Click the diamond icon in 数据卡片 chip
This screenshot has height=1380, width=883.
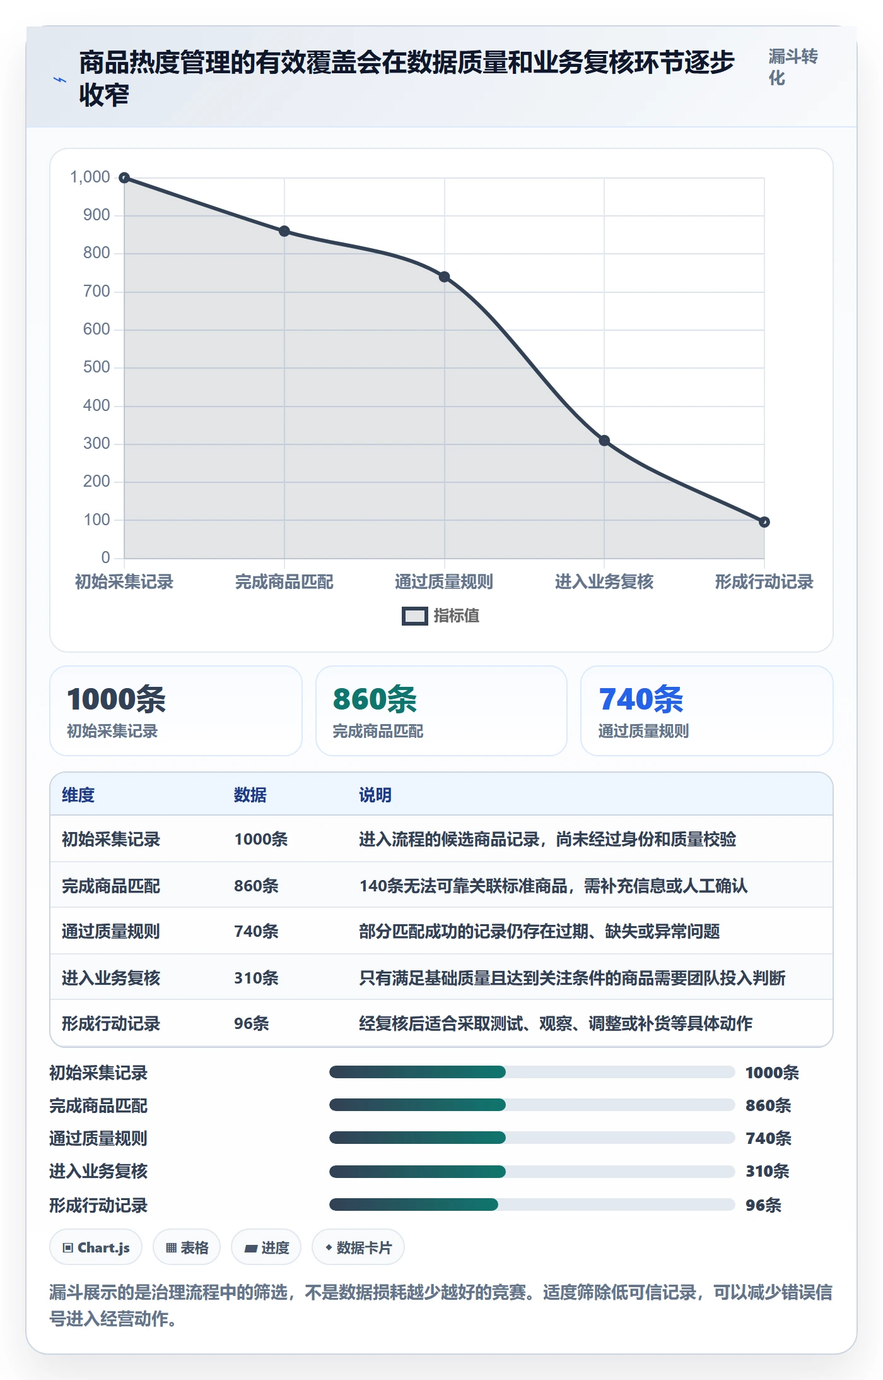[329, 1247]
